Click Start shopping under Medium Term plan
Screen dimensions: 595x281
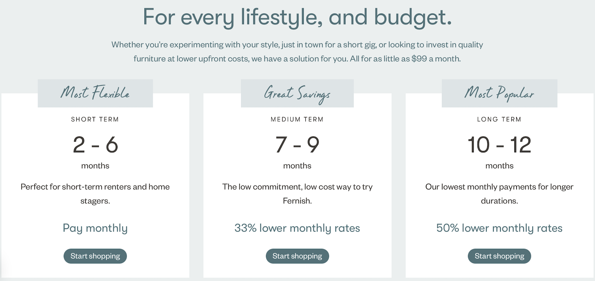pyautogui.click(x=297, y=256)
